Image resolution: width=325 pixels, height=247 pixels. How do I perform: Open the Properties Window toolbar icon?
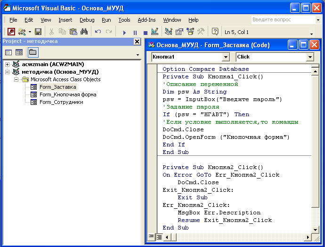[x=179, y=32]
